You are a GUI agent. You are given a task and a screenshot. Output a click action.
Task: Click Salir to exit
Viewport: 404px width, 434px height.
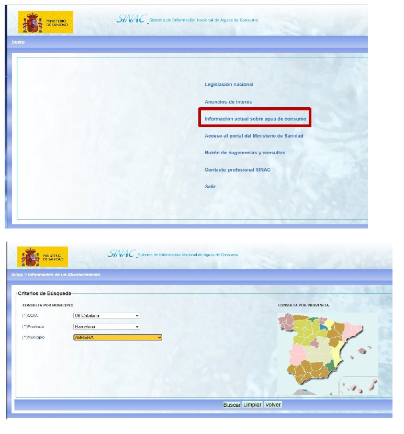[x=210, y=187]
